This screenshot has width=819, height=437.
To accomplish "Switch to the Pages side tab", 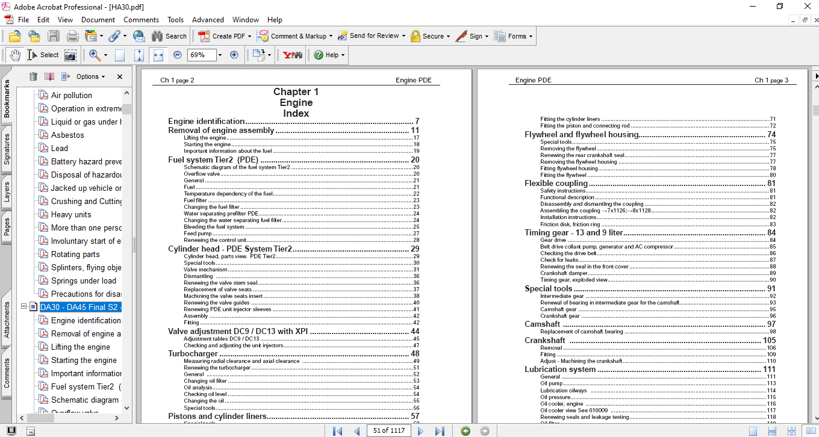I will click(7, 226).
